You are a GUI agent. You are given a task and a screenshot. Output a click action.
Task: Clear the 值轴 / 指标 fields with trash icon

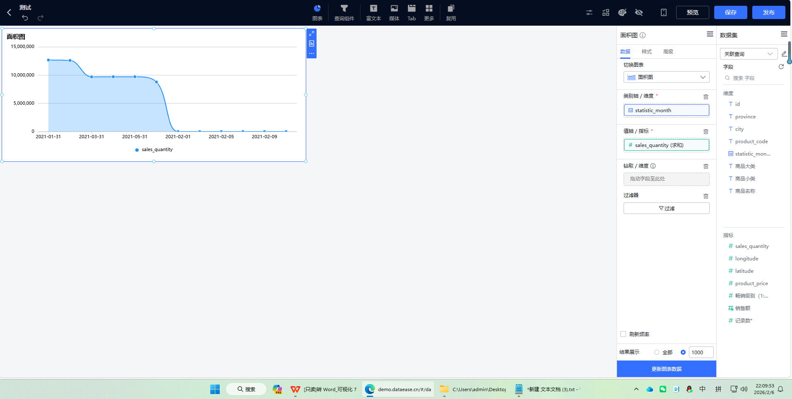coord(706,132)
